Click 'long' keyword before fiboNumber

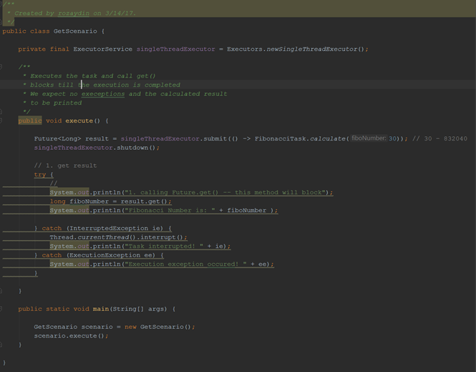[58, 201]
